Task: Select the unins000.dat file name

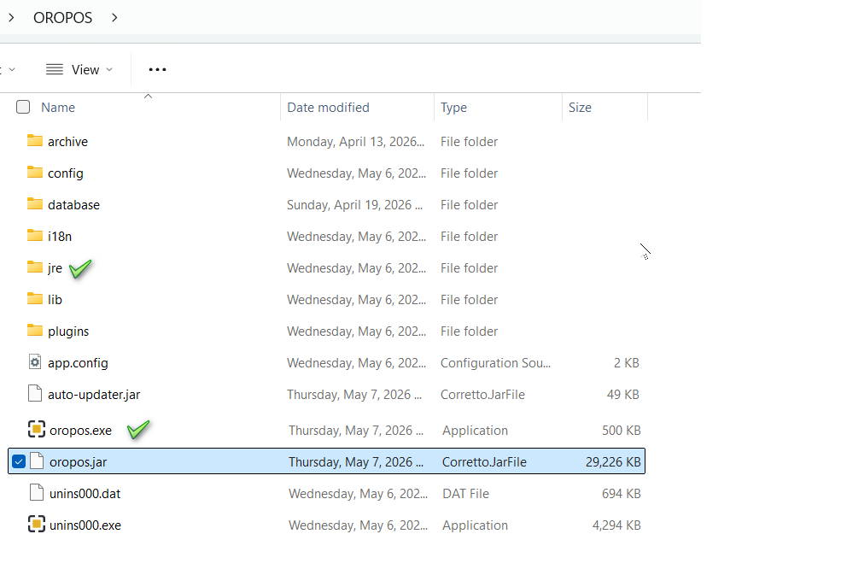Action: point(85,494)
